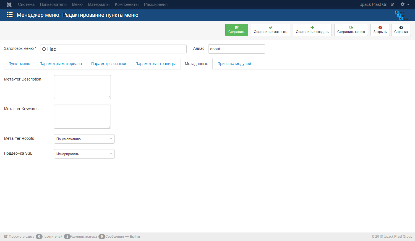Switch to the Параметры ссылки tab

point(109,64)
